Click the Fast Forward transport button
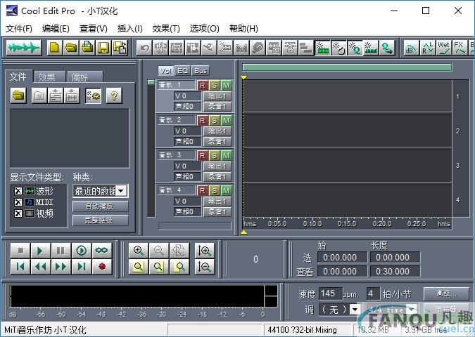The width and height of the screenshot is (475, 337). [61, 266]
